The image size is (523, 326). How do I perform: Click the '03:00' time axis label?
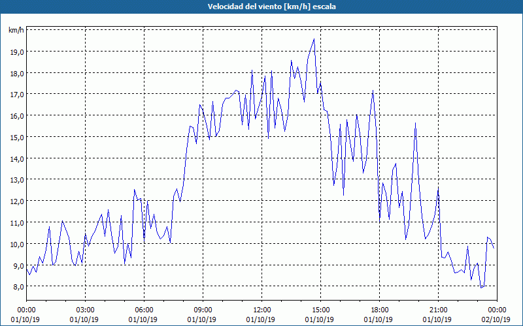(86, 310)
